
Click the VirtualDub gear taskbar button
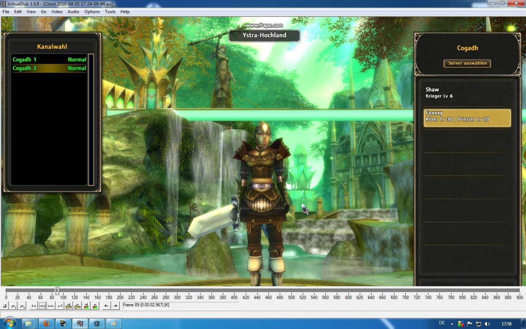click(x=80, y=324)
